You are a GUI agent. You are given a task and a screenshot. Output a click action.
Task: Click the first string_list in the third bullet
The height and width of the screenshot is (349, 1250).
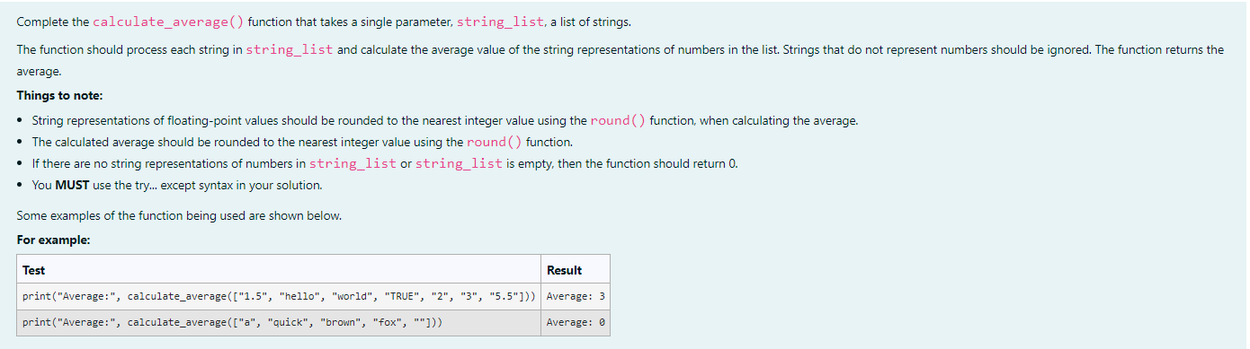click(x=353, y=163)
